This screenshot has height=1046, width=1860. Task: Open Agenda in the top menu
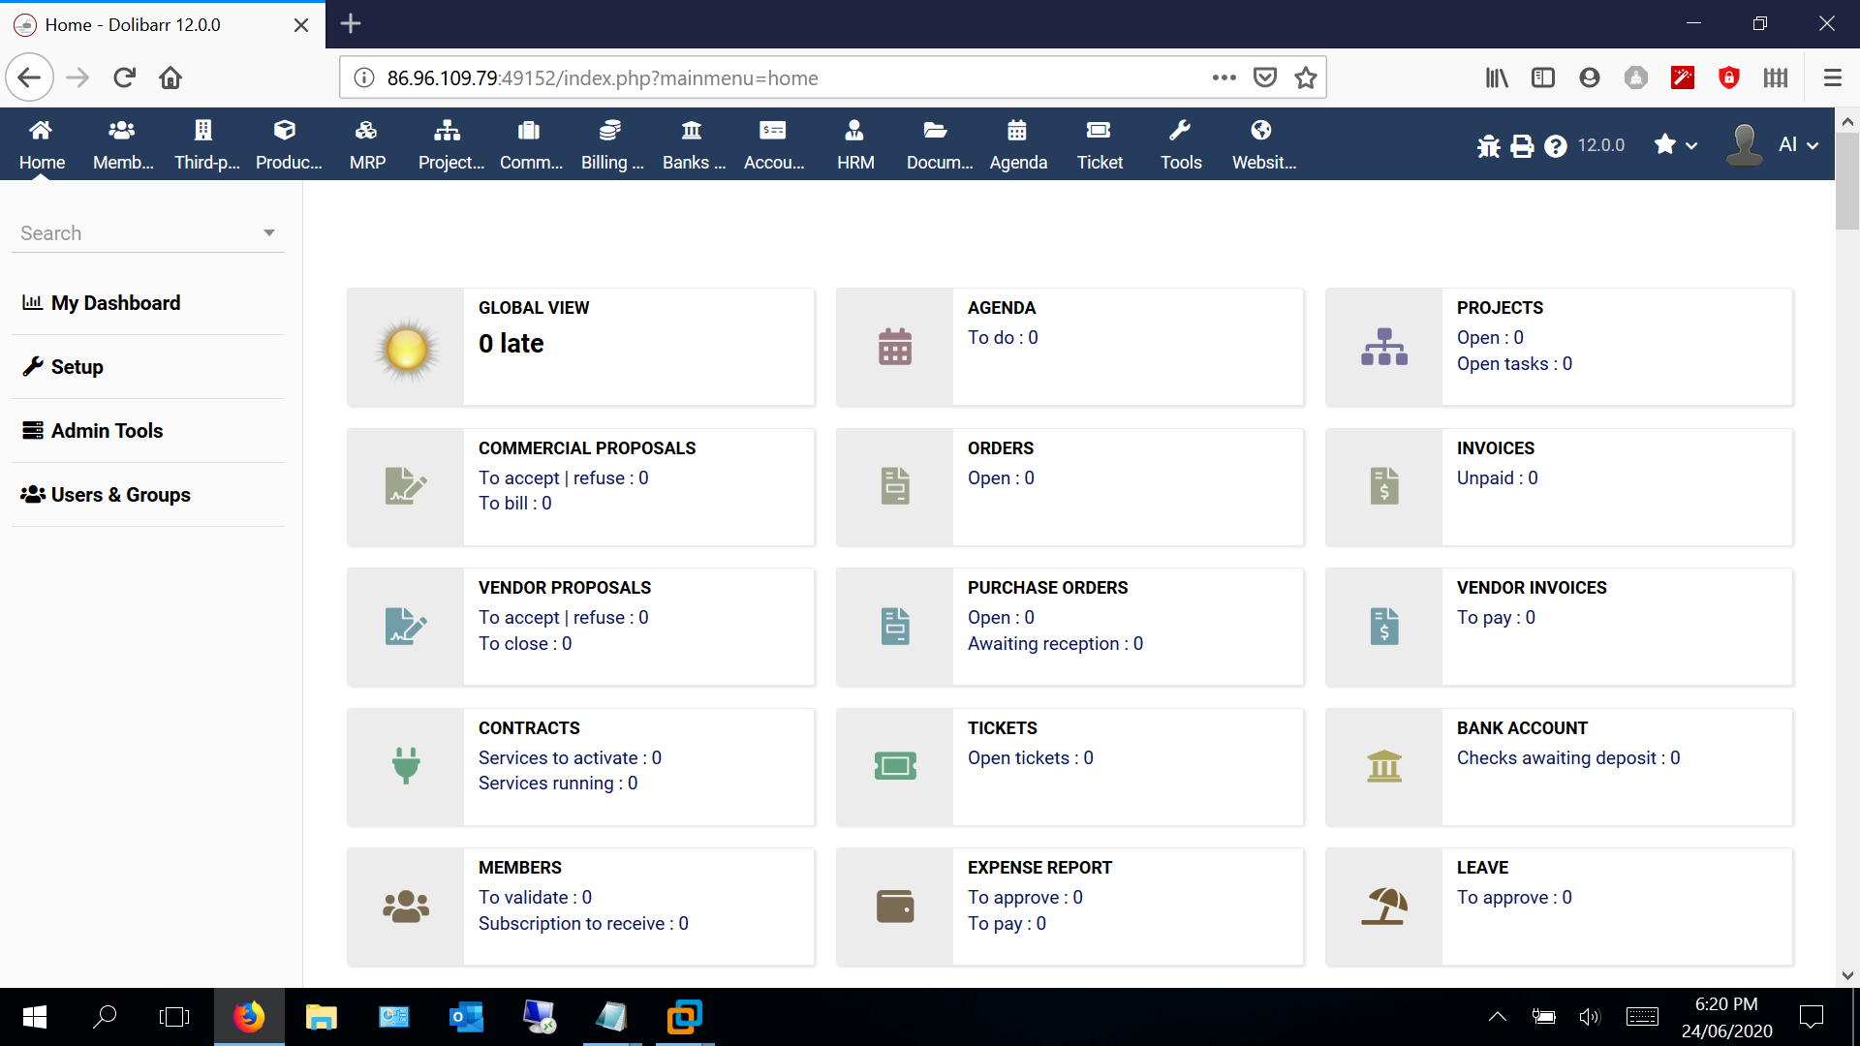[x=1018, y=144]
